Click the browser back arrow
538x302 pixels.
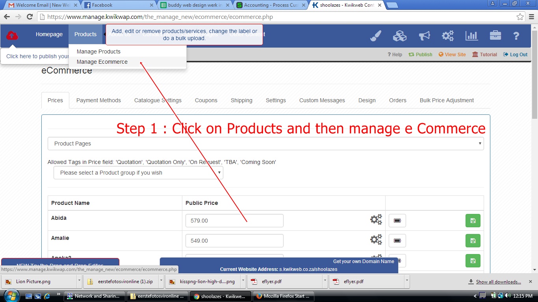(7, 17)
